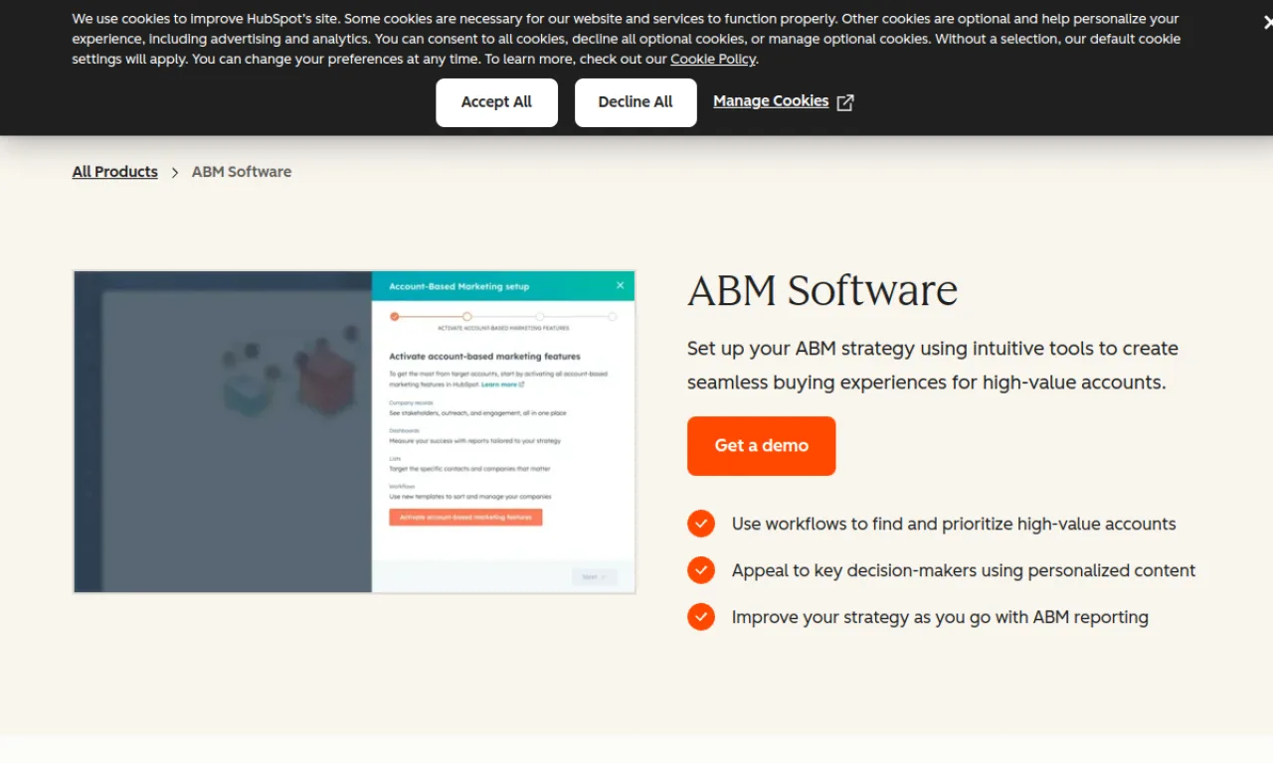Open the ABM setup screenshot thumbnail
Screen dimensions: 1273x763
pos(354,432)
